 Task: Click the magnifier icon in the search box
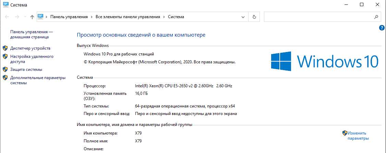click(376, 17)
